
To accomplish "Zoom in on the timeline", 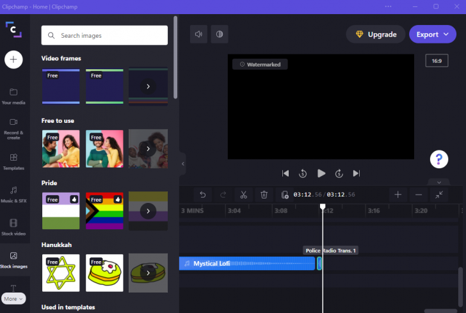I will 398,195.
